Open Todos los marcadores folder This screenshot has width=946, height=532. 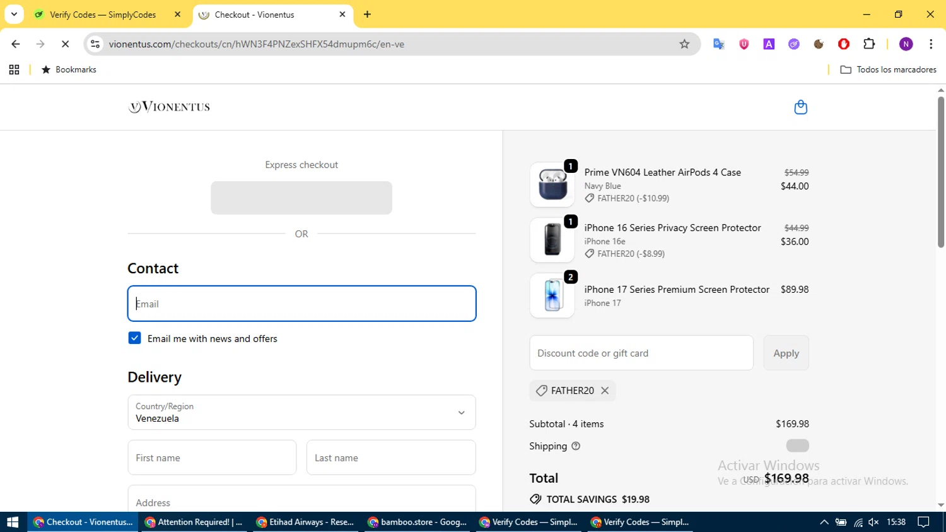pos(888,69)
